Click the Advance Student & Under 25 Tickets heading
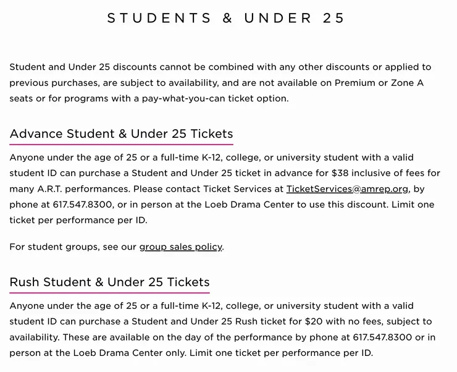 tap(122, 134)
